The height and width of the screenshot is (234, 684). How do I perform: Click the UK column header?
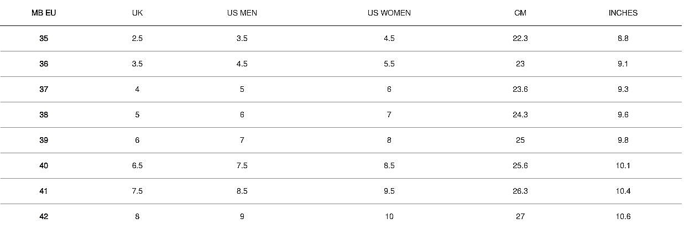pos(137,13)
